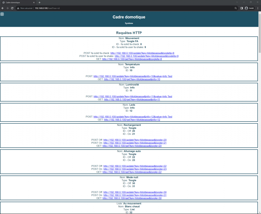Screen dimensions: 261x214
Task: Open the Mouvement GET link for tooglefa=8
Action: pyautogui.click(x=132, y=59)
